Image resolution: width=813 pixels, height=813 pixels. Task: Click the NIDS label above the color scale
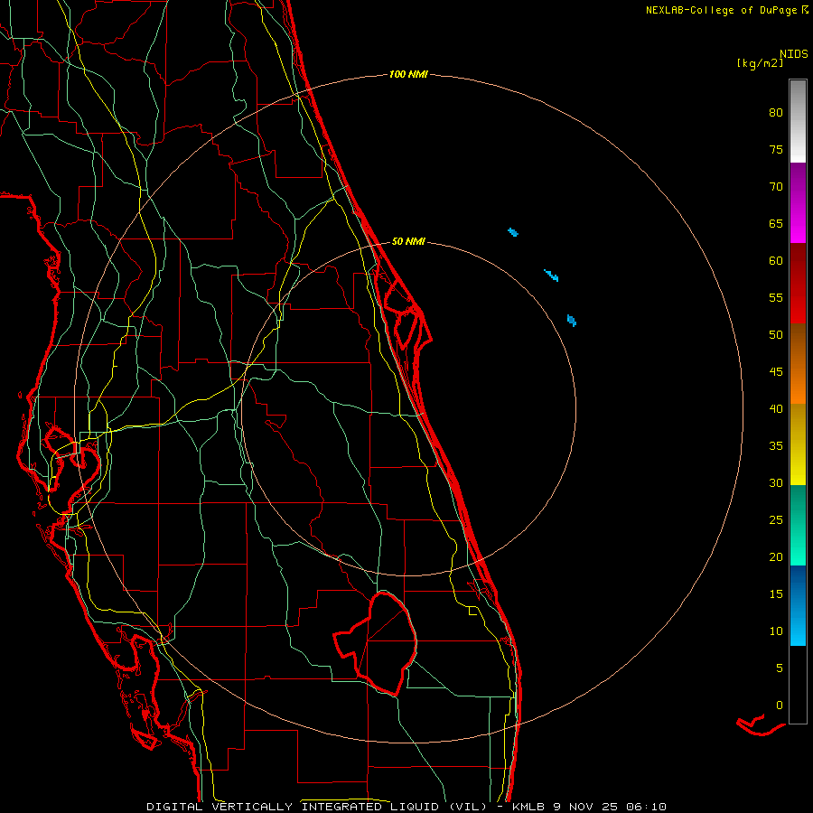click(x=794, y=54)
